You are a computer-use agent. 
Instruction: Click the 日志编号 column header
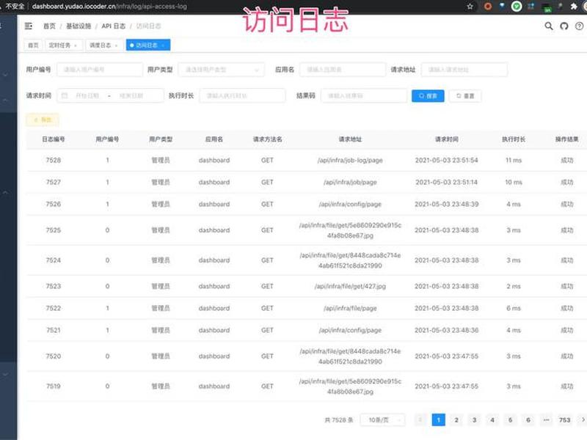tap(54, 139)
